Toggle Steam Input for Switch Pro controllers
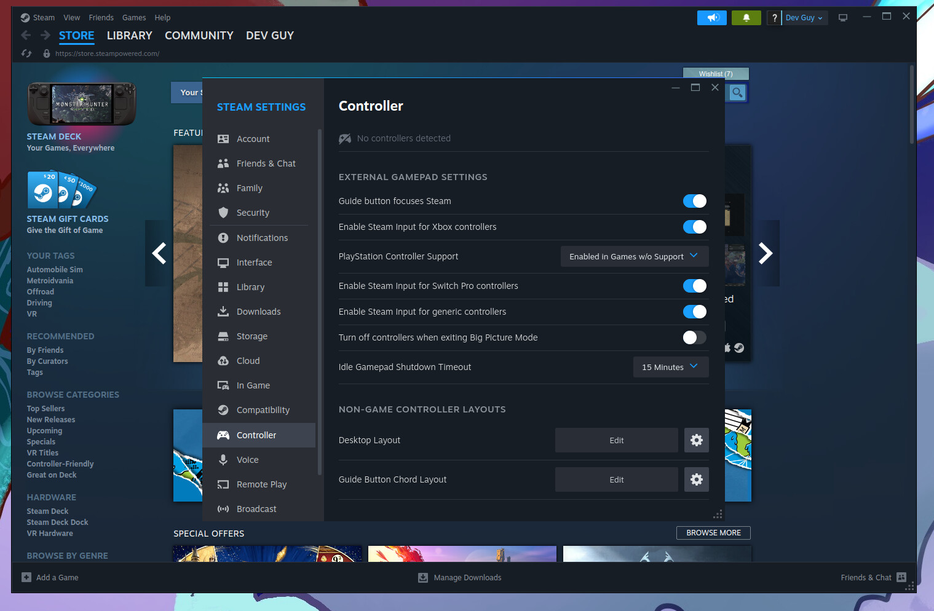 point(695,286)
